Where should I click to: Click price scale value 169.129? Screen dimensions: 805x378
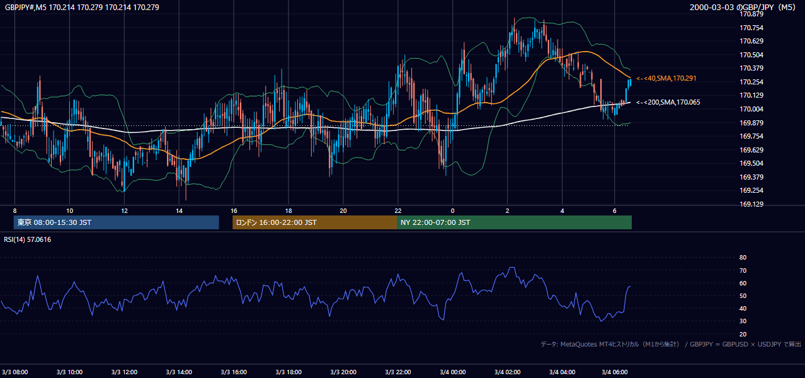coord(752,204)
